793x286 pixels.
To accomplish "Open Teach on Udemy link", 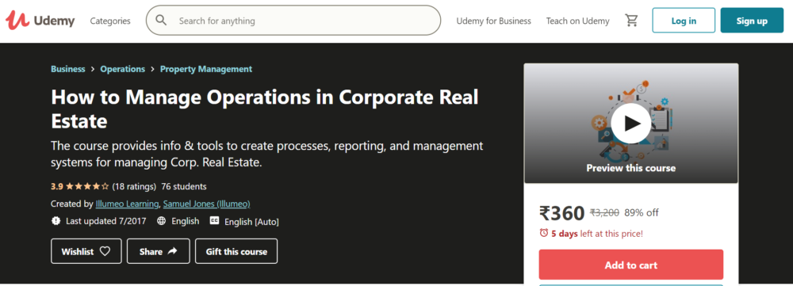I will coord(577,21).
